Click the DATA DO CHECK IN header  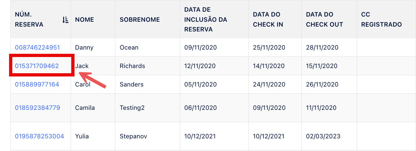(267, 19)
